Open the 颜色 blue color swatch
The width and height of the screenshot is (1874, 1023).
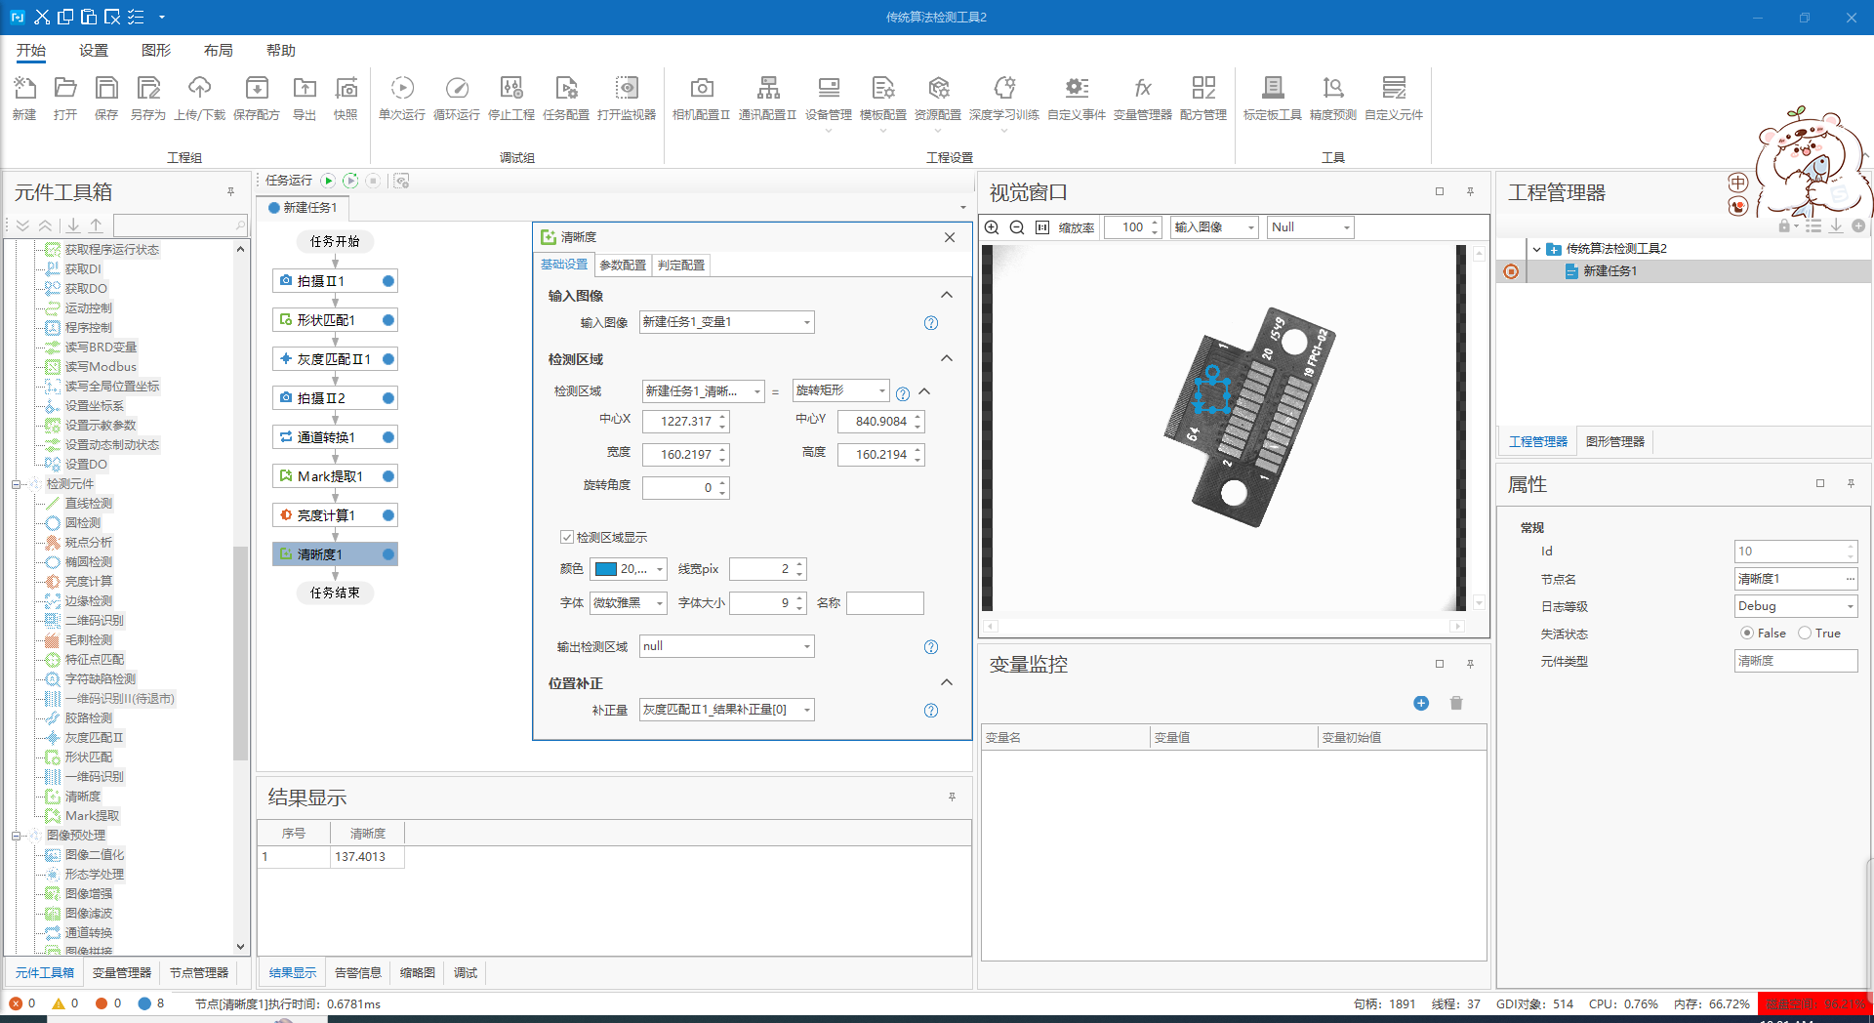tap(606, 569)
